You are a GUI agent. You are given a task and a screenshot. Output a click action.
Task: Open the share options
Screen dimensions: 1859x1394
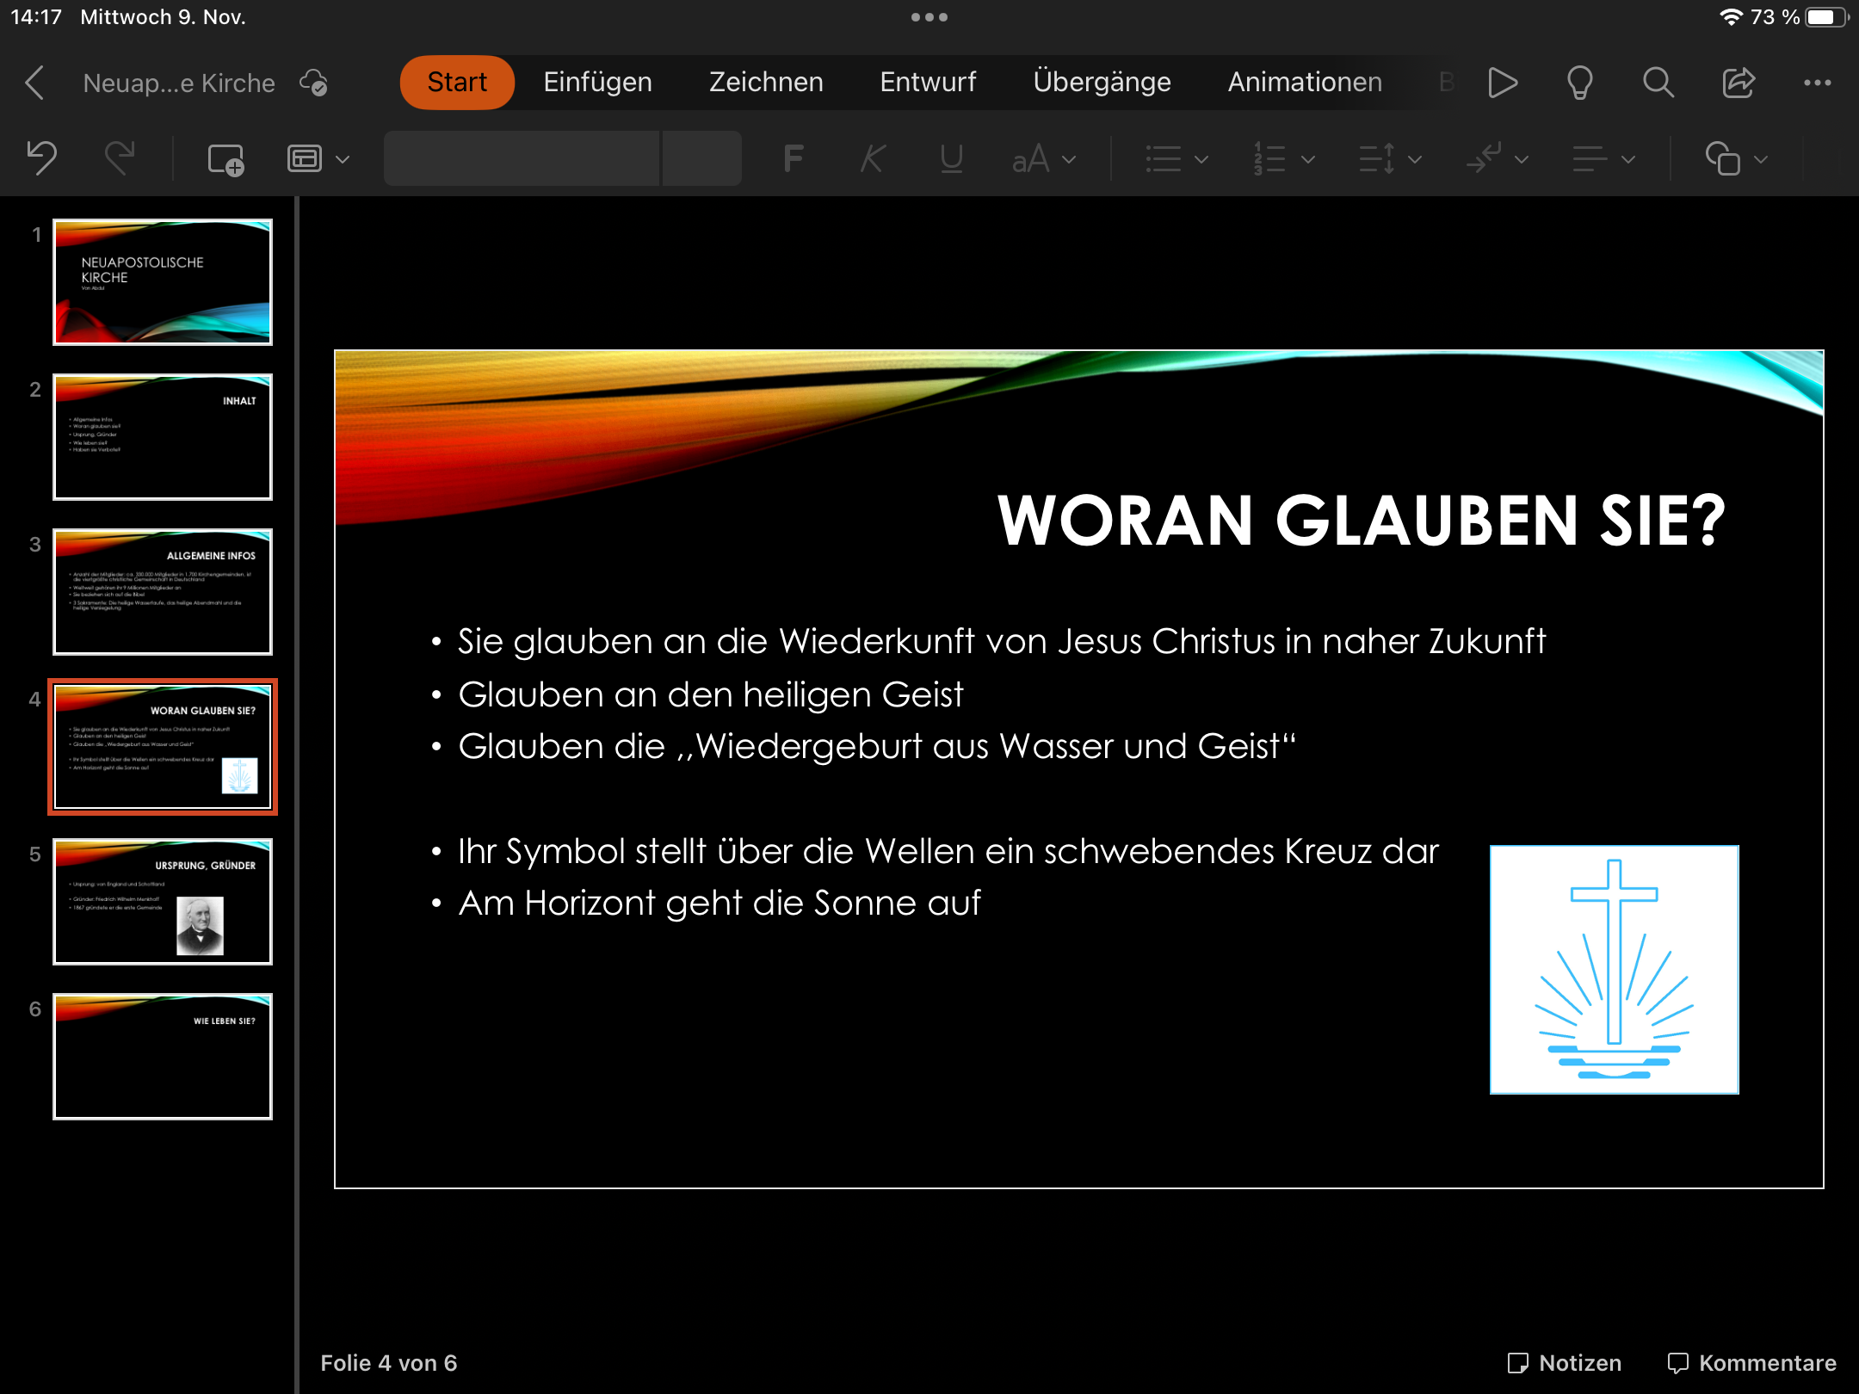[x=1739, y=83]
